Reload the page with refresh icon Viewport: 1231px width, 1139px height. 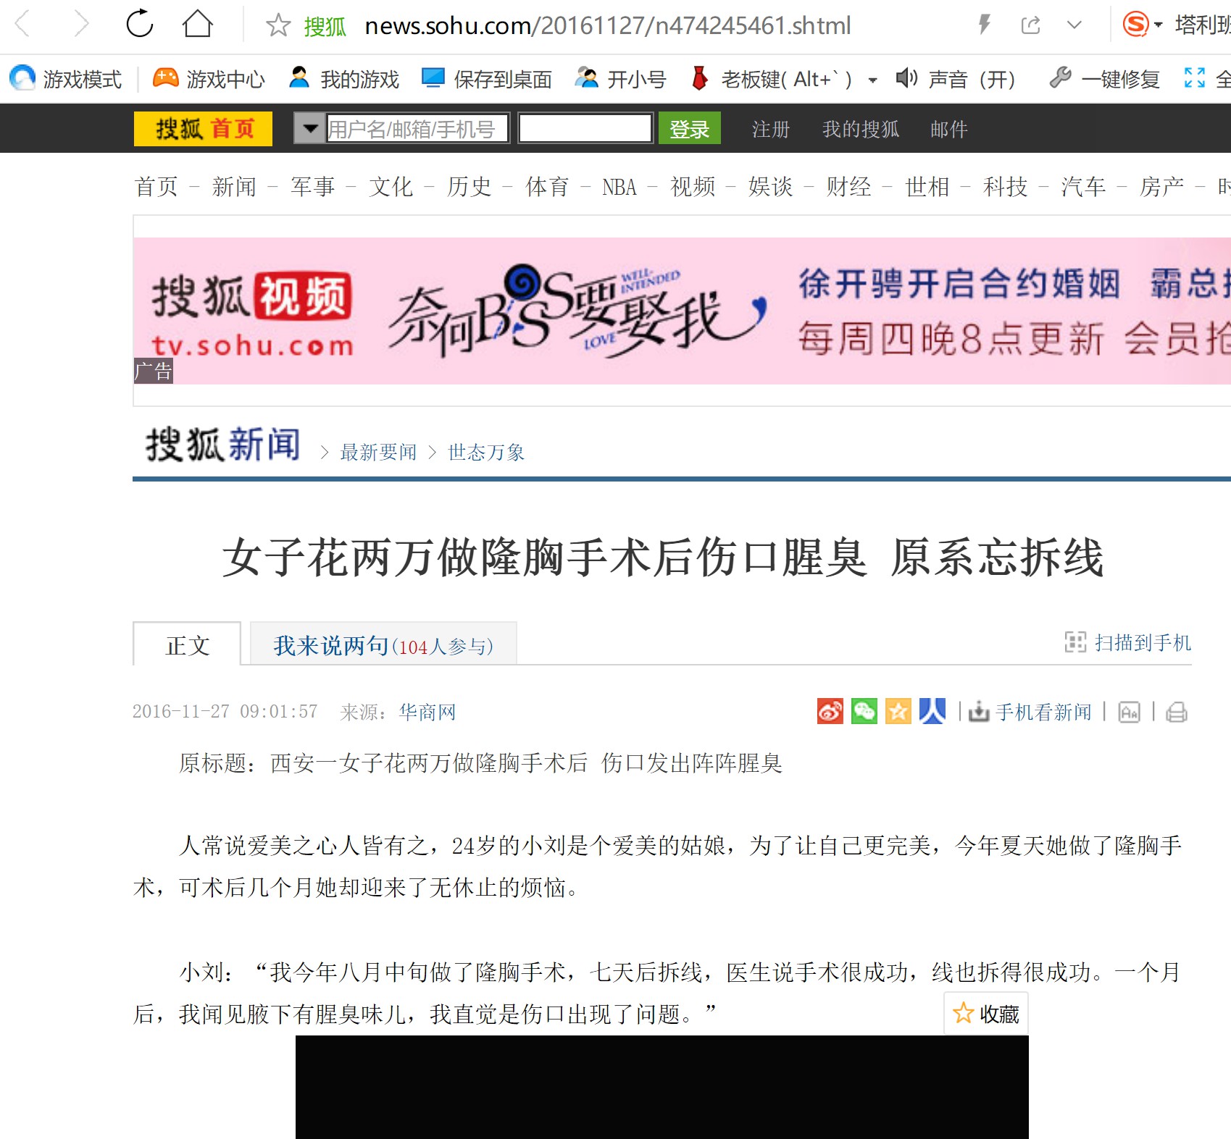pos(139,24)
